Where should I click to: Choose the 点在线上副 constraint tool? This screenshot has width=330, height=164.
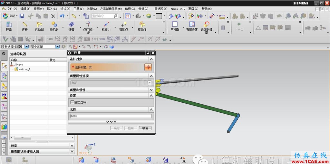tap(89, 27)
